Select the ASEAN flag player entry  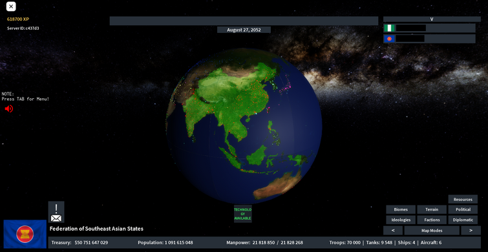click(429, 39)
